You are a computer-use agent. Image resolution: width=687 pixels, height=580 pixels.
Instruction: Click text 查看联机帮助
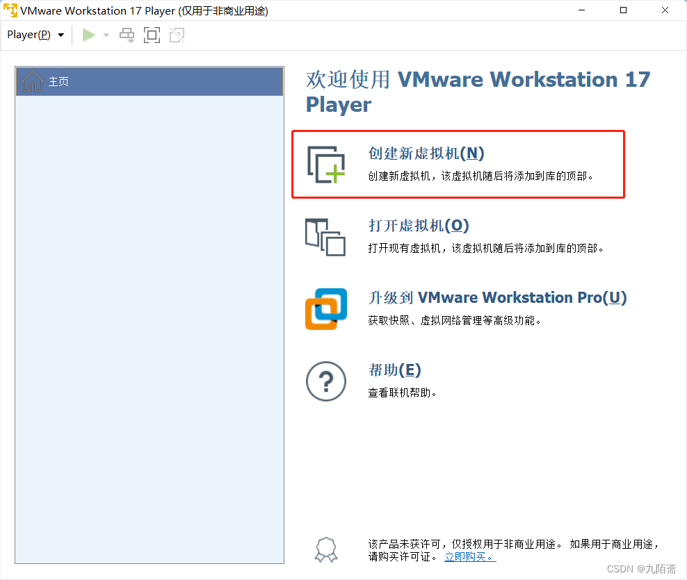tap(402, 392)
